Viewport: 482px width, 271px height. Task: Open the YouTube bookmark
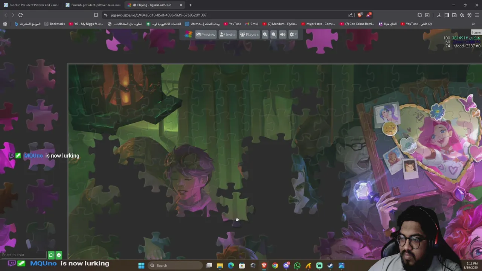(232, 24)
